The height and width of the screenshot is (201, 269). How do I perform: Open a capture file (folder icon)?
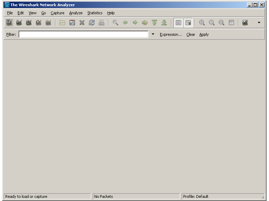[62, 23]
